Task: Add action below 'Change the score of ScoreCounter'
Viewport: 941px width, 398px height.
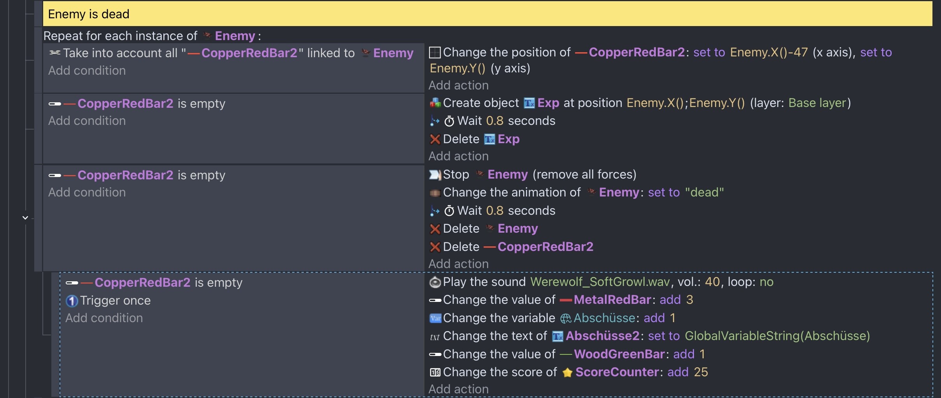Action: [x=459, y=389]
